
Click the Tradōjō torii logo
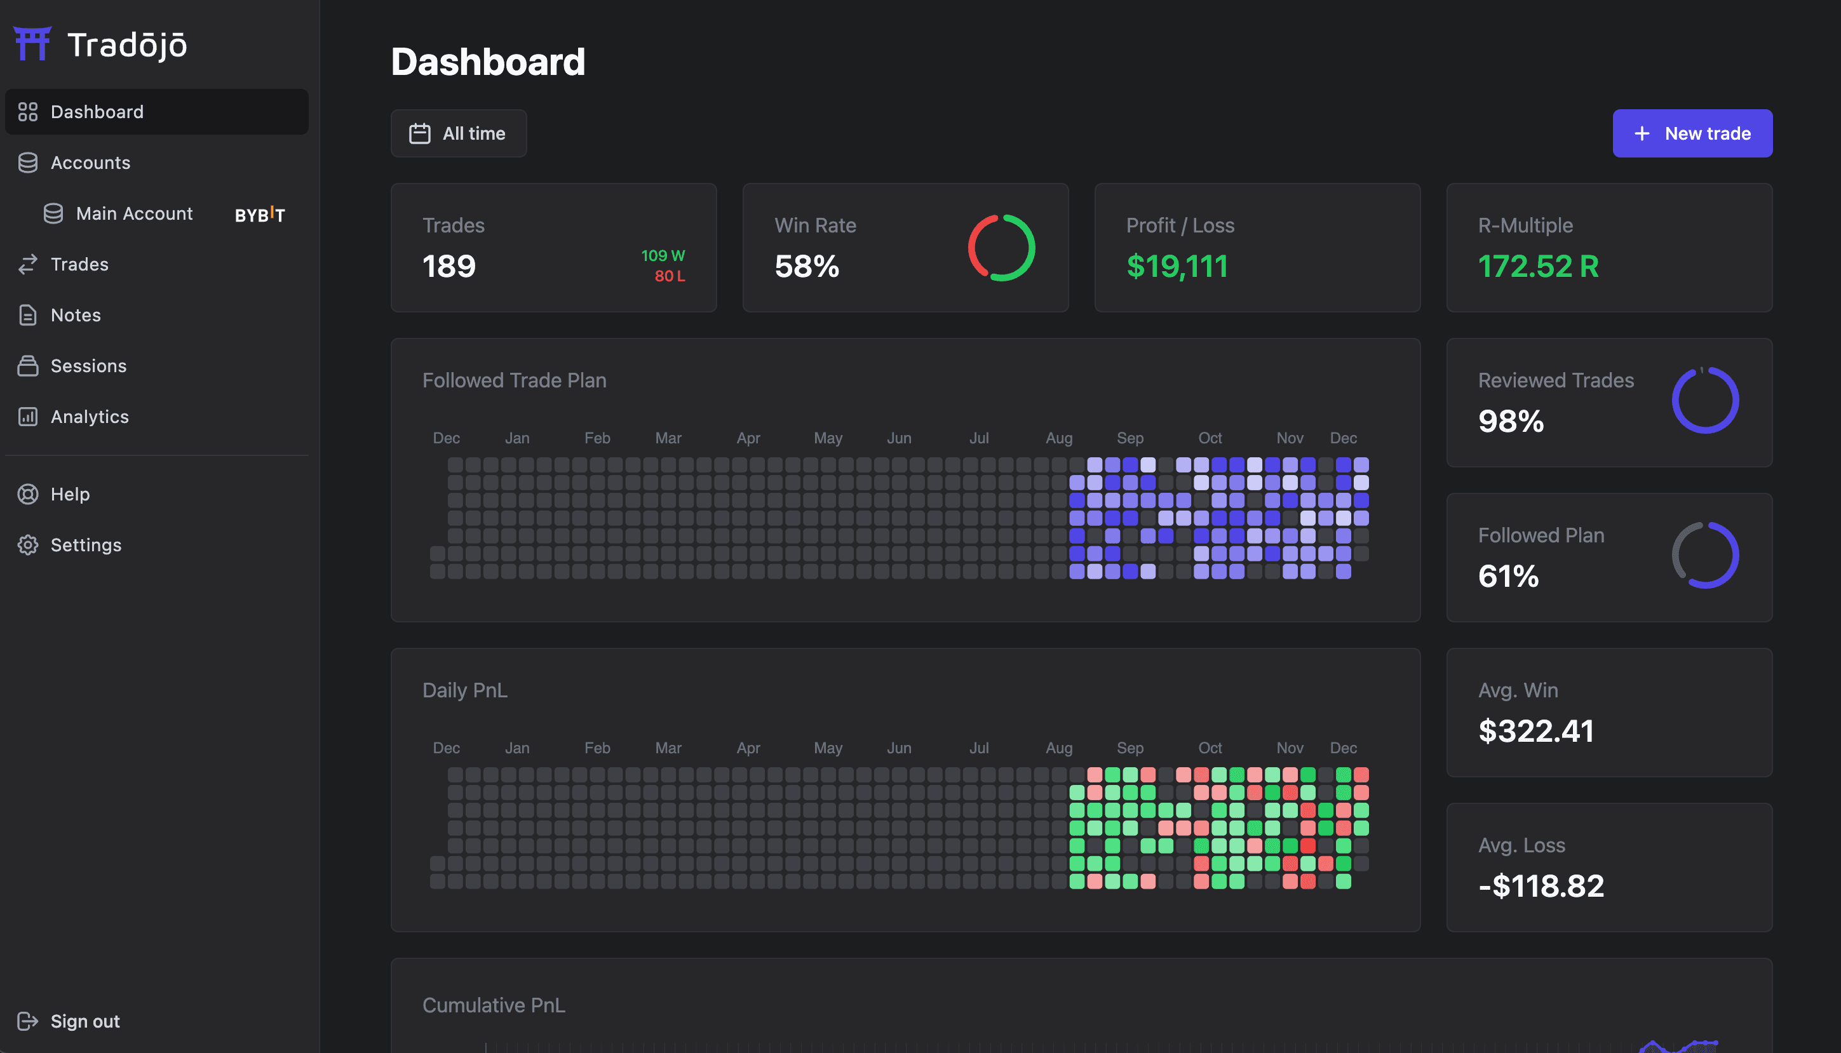coord(32,43)
